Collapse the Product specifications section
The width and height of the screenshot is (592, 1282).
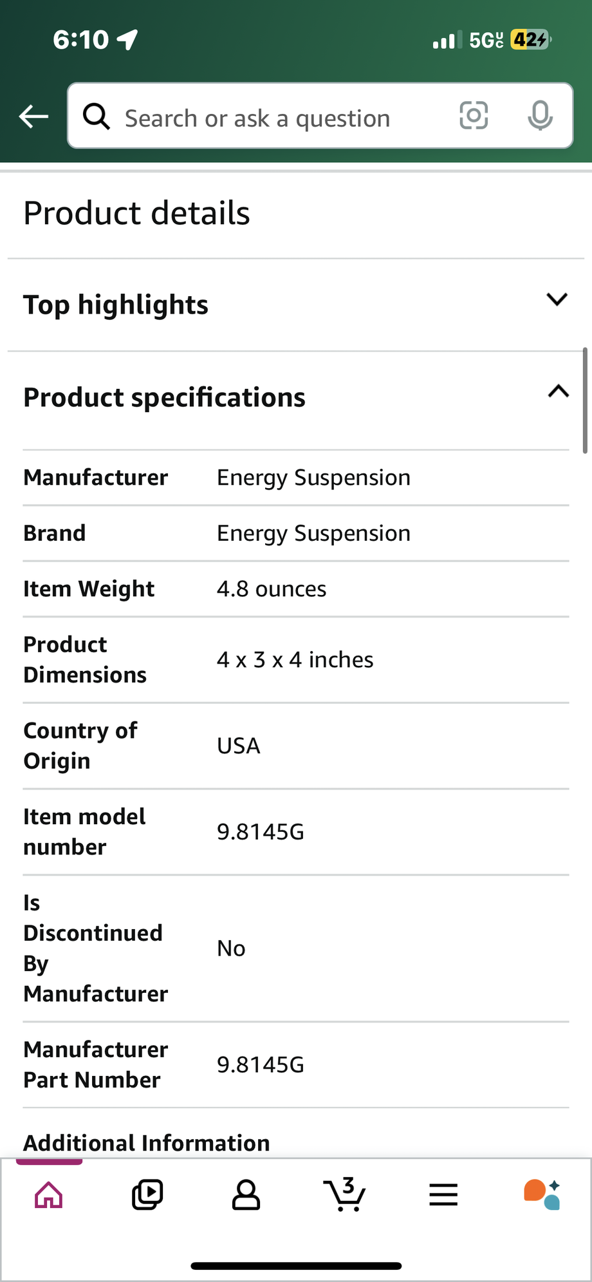click(x=558, y=391)
